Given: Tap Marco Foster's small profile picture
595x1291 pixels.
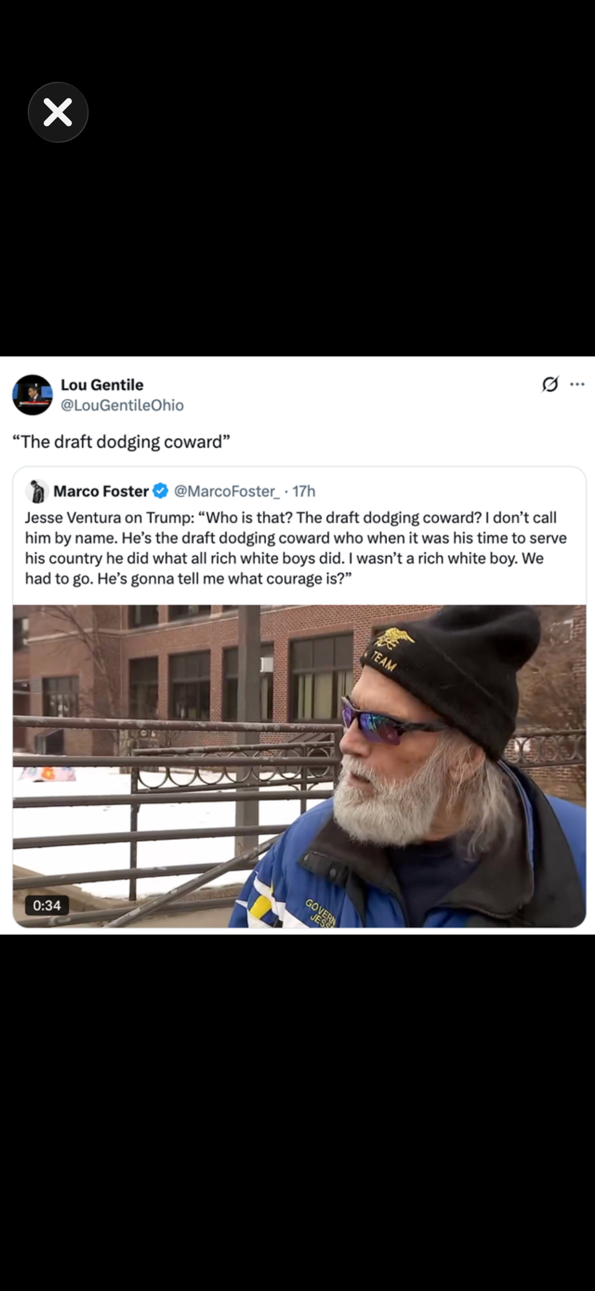Looking at the screenshot, I should tap(37, 491).
